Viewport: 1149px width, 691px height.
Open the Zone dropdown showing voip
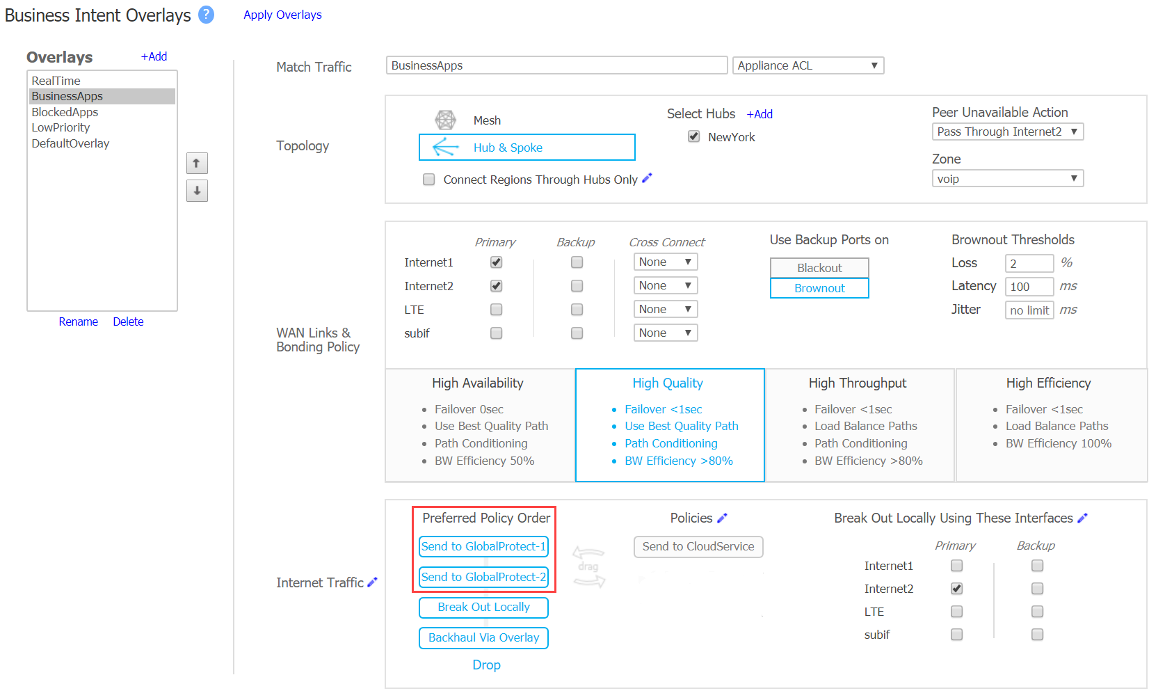tap(1007, 179)
